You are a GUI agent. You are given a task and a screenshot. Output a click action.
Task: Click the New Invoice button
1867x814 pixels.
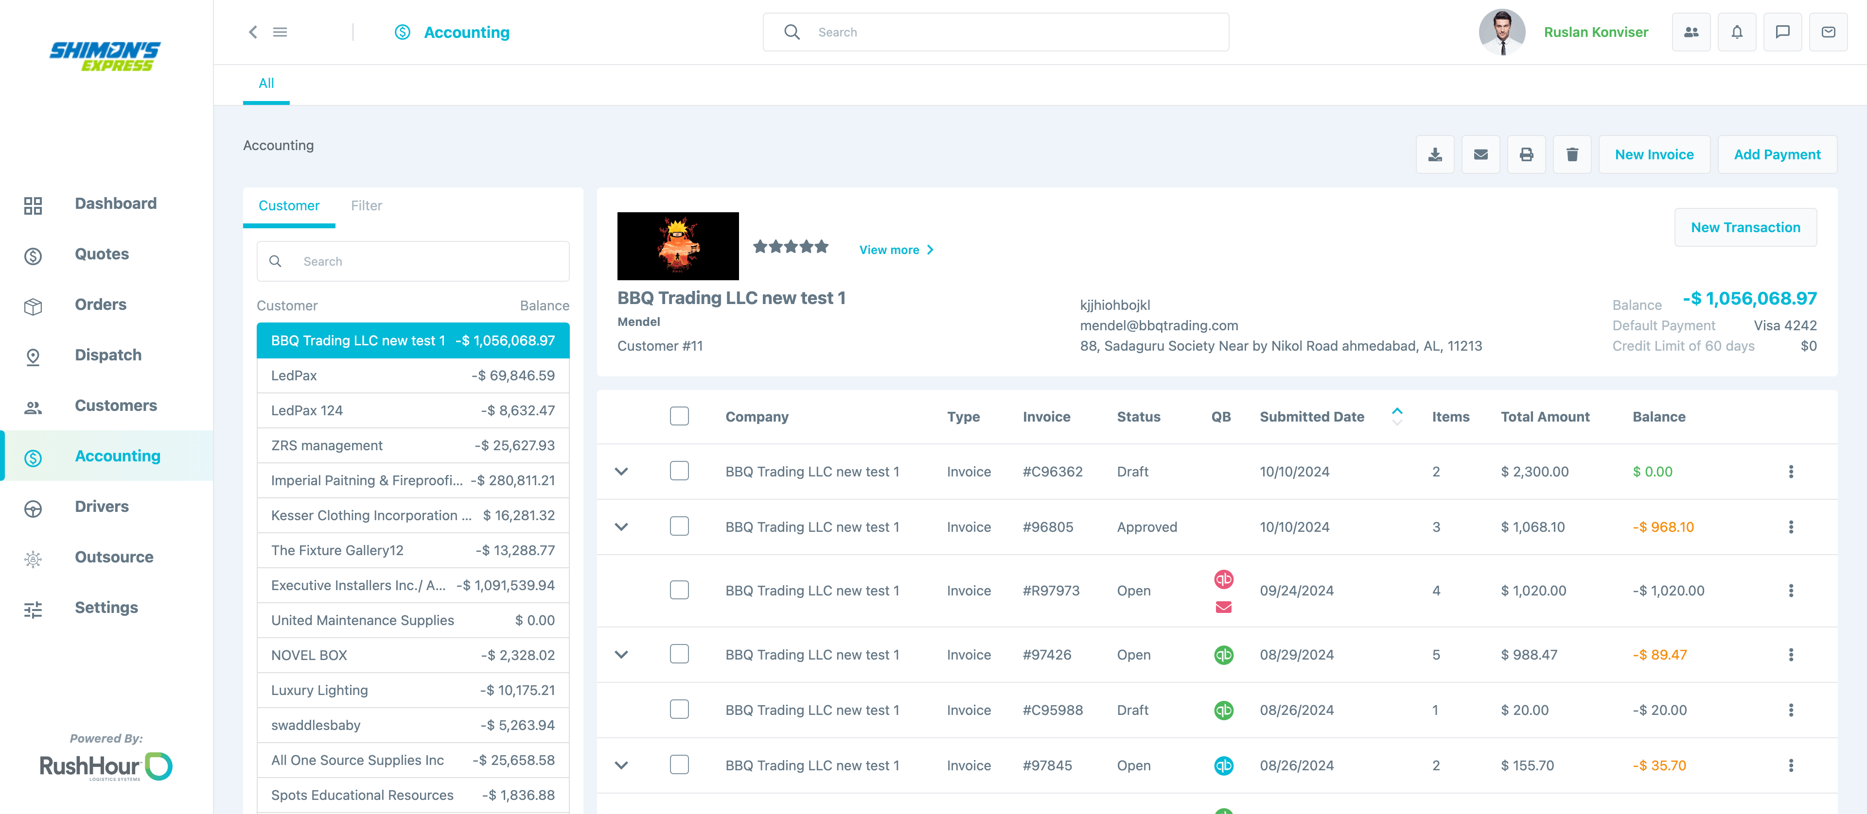click(x=1655, y=154)
